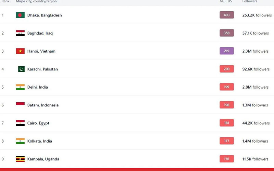The height and width of the screenshot is (171, 274).
Task: Click the Pakistan flag icon
Action: pyautogui.click(x=21, y=69)
